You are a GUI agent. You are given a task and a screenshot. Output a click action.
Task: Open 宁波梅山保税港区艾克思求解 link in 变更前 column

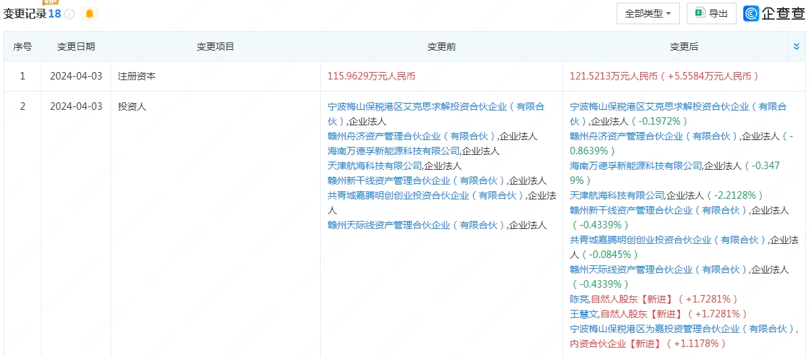tap(436, 114)
